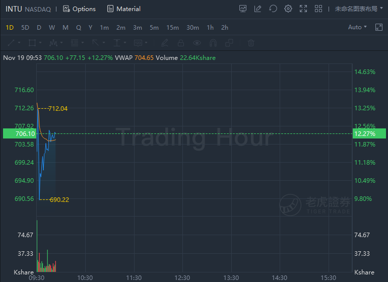This screenshot has height=282, width=388.
Task: Expand the line tool dropdown arrow
Action: (19, 42)
